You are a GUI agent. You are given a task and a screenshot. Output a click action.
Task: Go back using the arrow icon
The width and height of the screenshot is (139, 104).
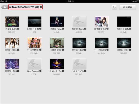(4, 7)
